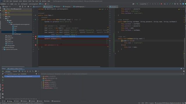Click the Step Over debug icon
The image size is (186, 104).
click(23, 71)
